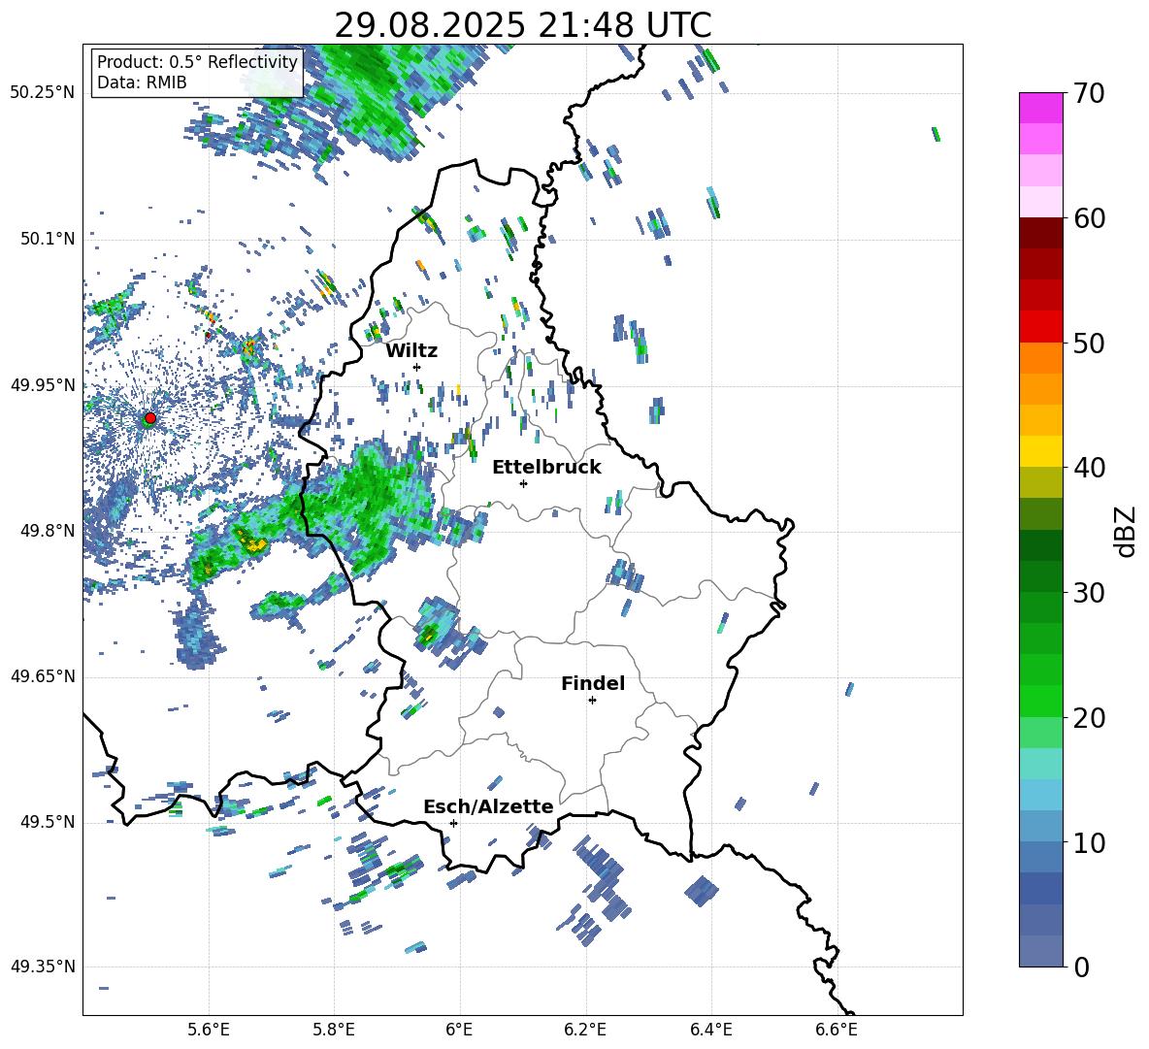Click the 50.25°N latitude label
The image size is (1149, 1049).
43,93
